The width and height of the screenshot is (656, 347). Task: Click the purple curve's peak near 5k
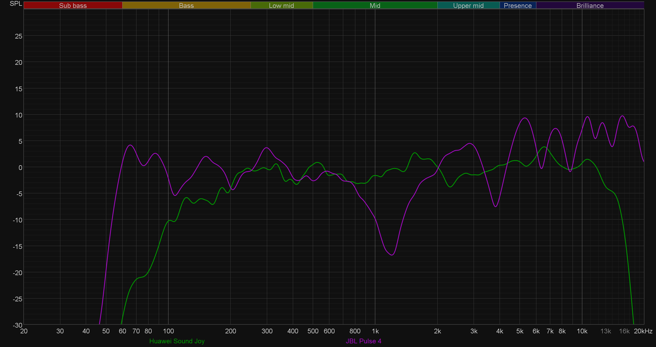tap(525, 118)
